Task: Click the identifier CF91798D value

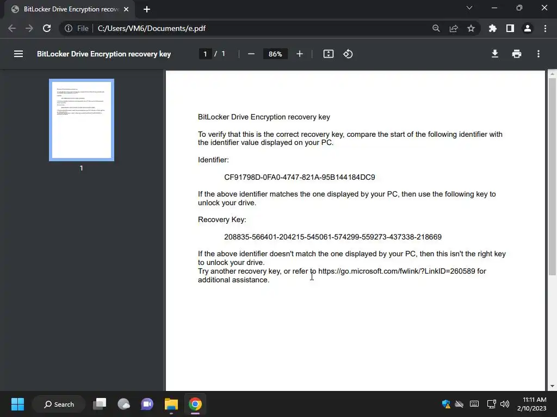Action: click(x=300, y=178)
